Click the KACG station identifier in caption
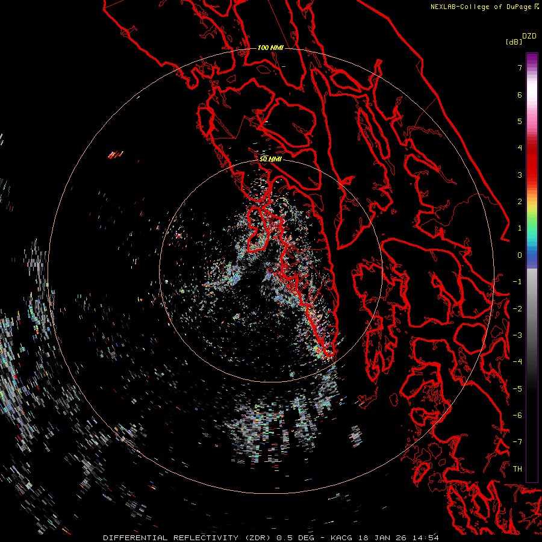Image resolution: width=542 pixels, height=542 pixels. tap(341, 538)
